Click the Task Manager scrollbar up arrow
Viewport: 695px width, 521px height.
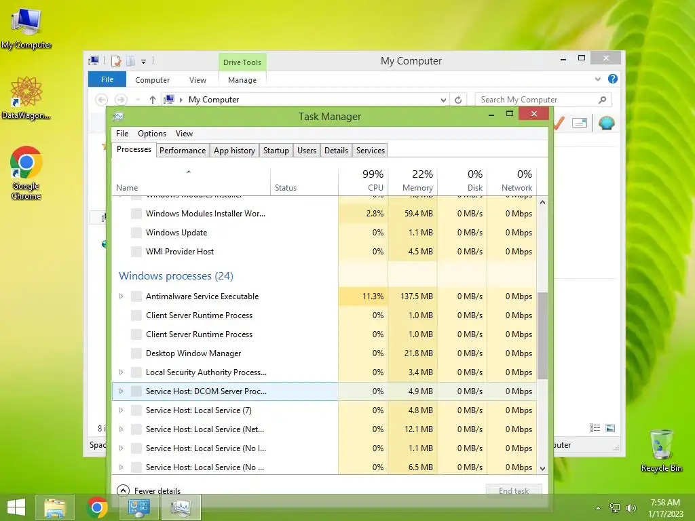pyautogui.click(x=542, y=202)
